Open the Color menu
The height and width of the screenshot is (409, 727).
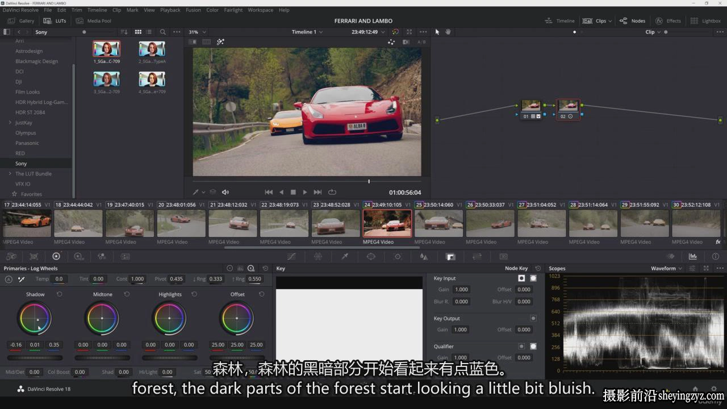click(212, 10)
